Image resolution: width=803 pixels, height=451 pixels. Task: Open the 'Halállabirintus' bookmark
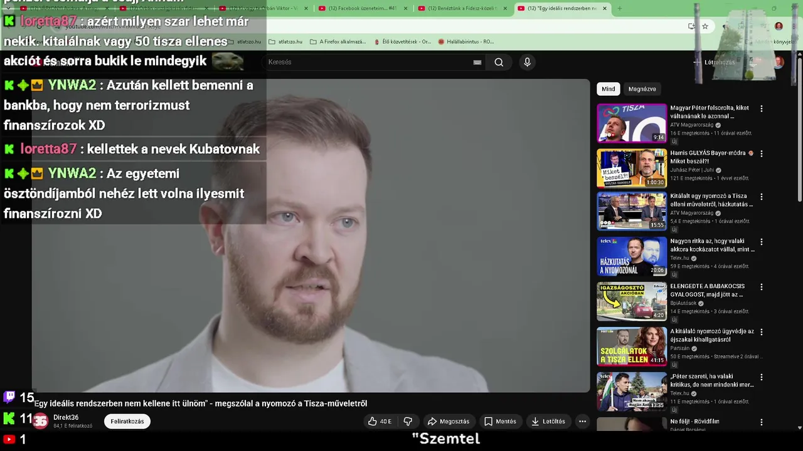tap(465, 42)
